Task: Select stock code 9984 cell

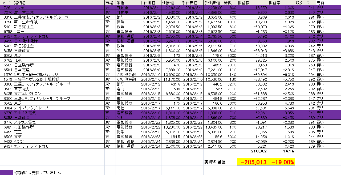Action: [x=7, y=108]
